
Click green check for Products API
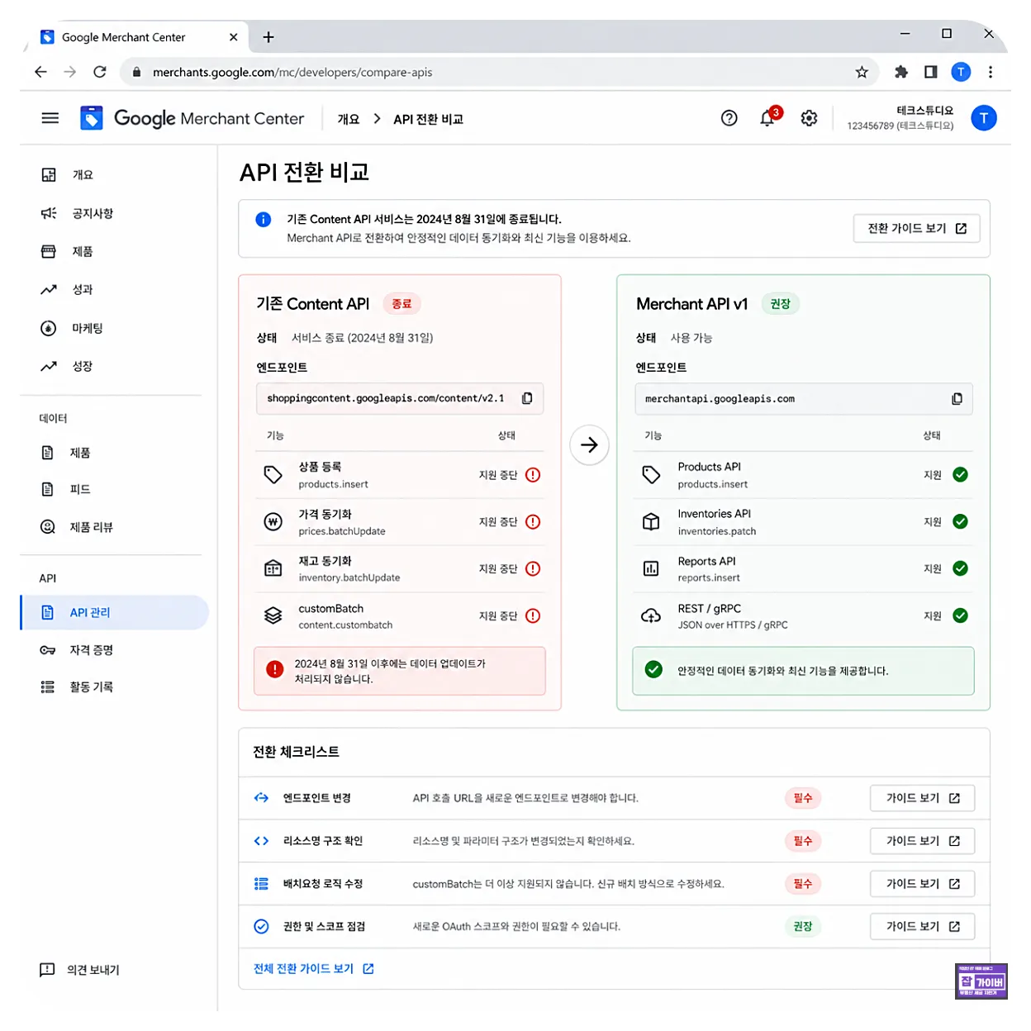[960, 474]
